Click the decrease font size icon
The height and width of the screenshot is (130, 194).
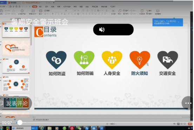coord(78,11)
